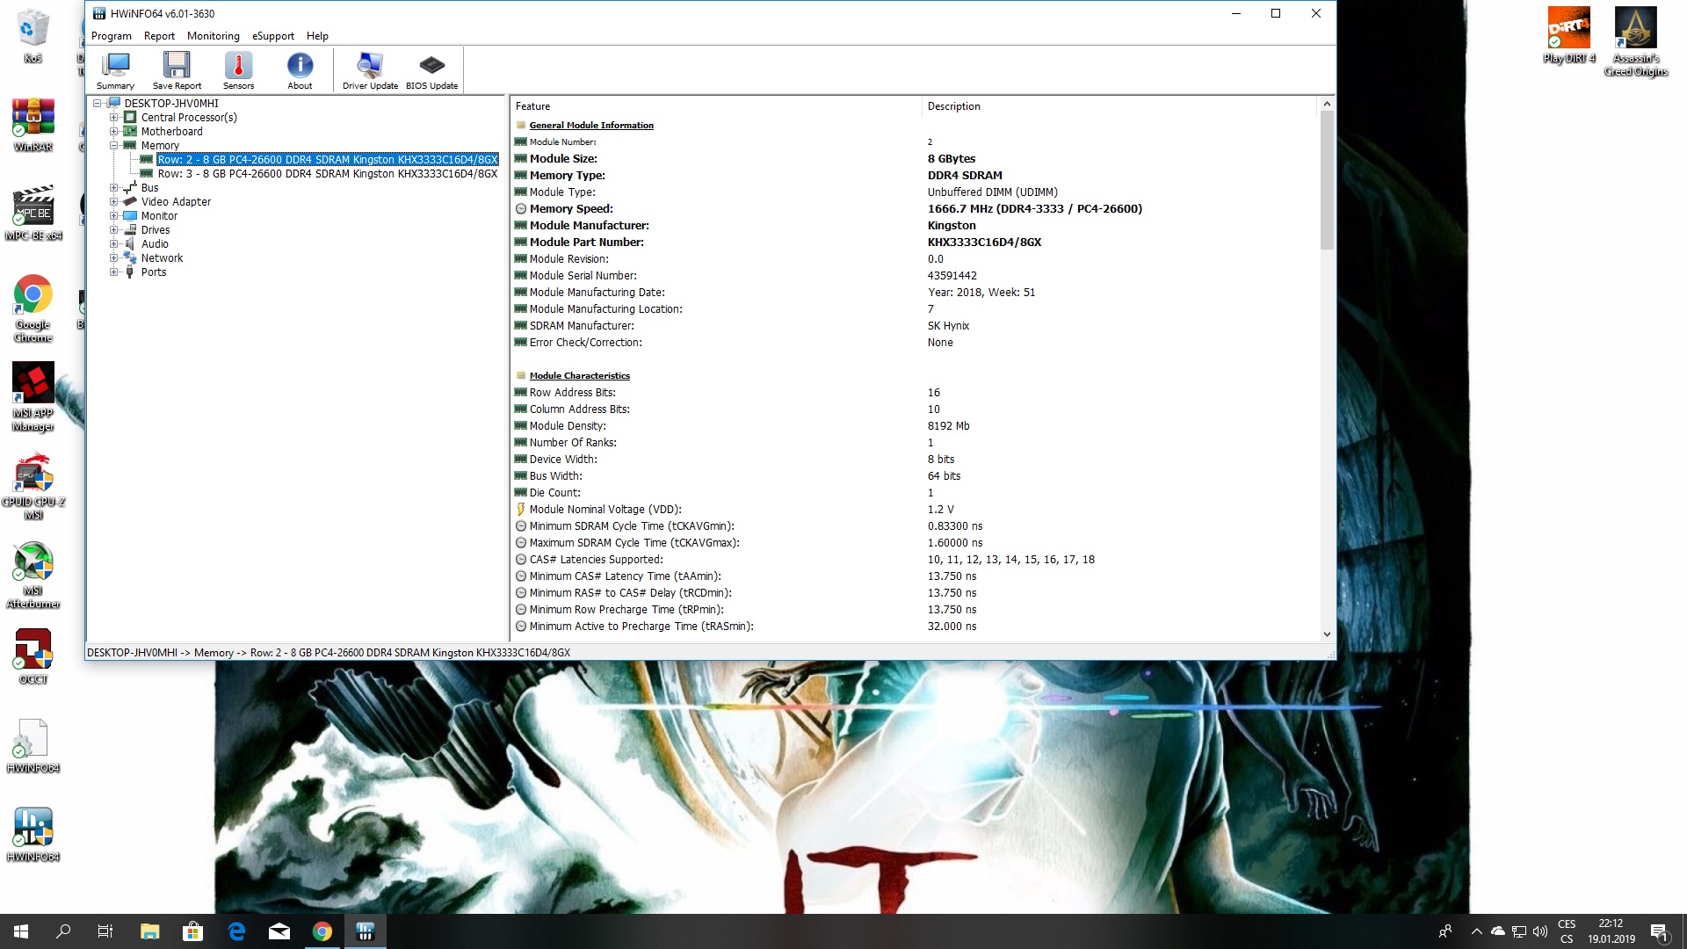This screenshot has width=1687, height=949.
Task: Click the Description column header
Action: tap(953, 106)
